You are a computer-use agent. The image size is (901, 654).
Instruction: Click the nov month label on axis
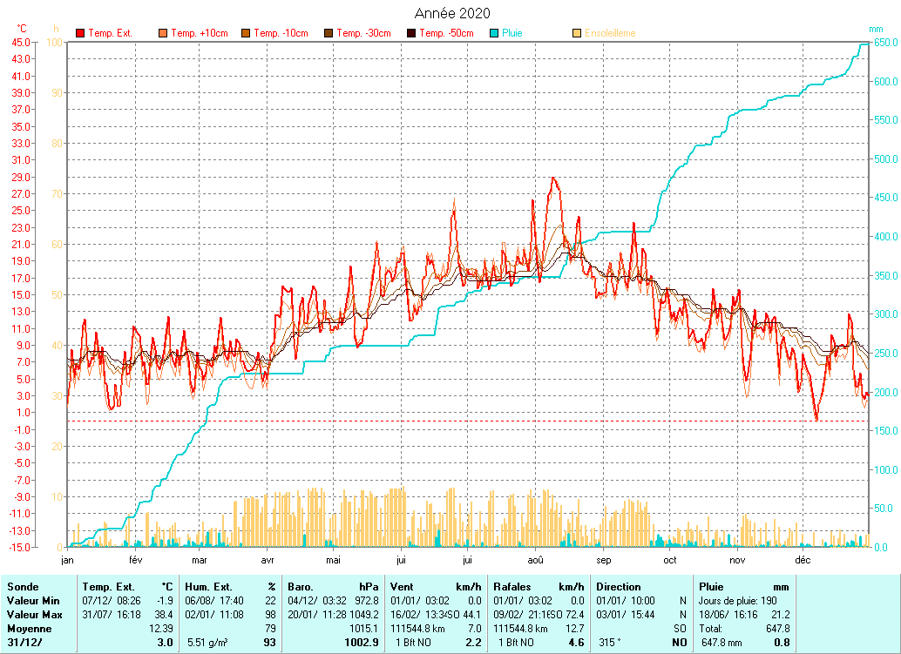[x=738, y=560]
